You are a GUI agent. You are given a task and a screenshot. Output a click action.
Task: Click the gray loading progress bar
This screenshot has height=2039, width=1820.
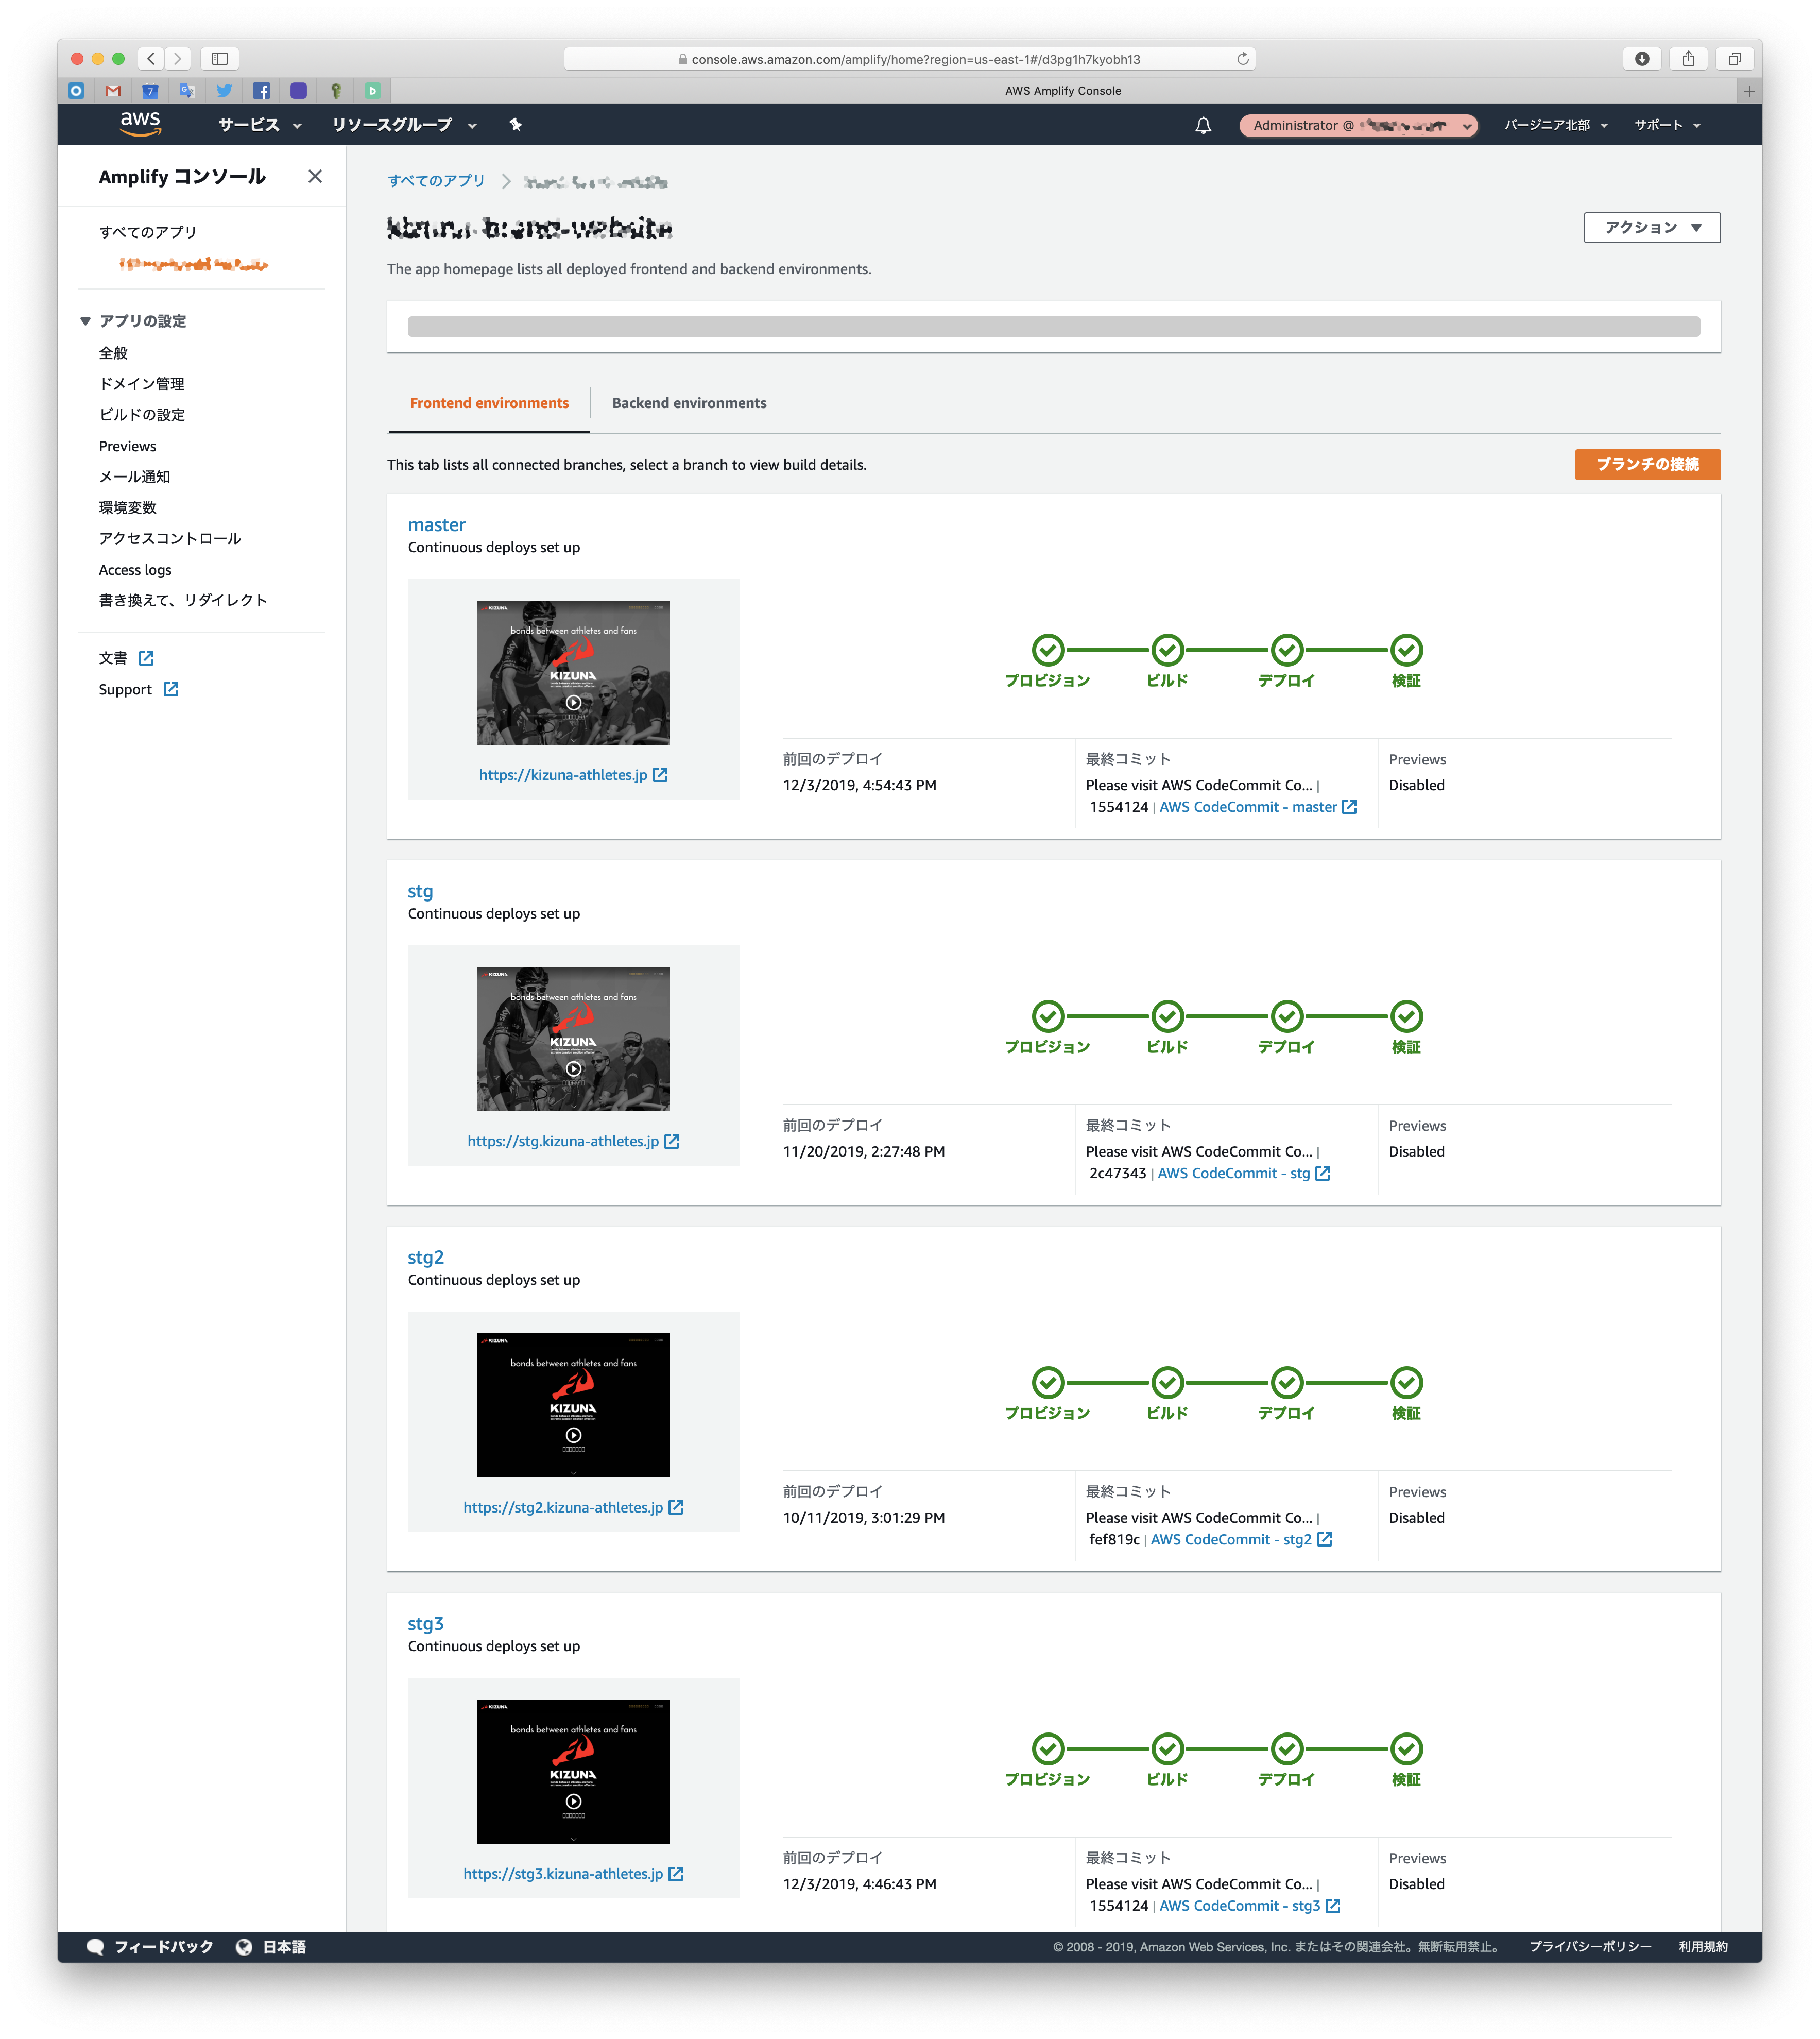click(1053, 327)
